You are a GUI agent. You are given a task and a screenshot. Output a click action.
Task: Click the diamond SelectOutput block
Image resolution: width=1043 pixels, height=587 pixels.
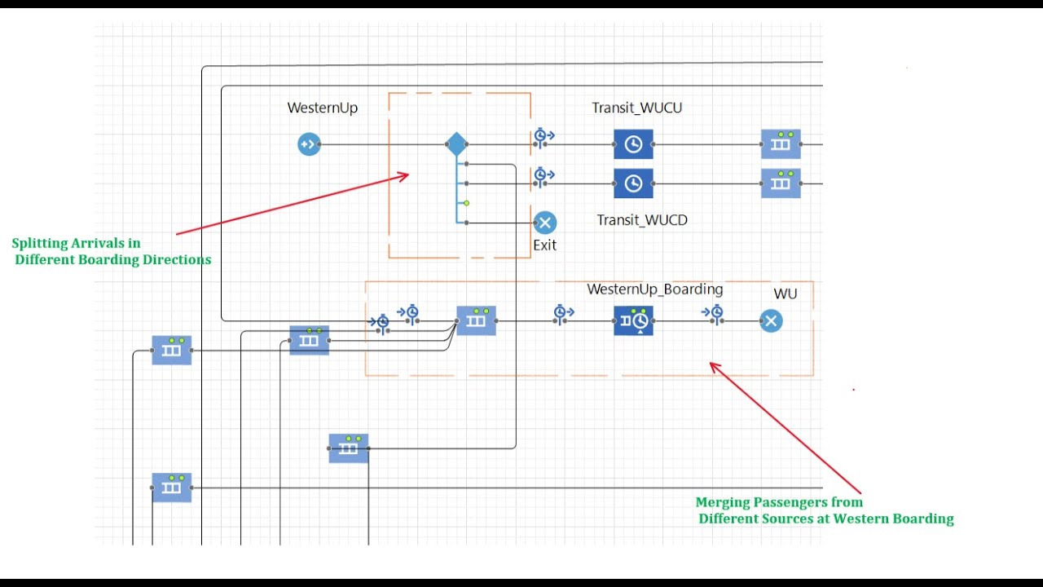click(456, 144)
